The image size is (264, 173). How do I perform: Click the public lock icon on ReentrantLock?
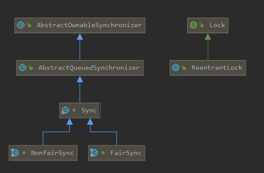coord(184,68)
